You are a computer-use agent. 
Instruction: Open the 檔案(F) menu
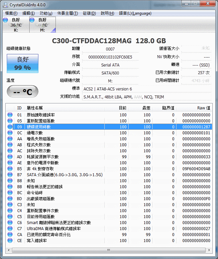pyautogui.click(x=11, y=13)
